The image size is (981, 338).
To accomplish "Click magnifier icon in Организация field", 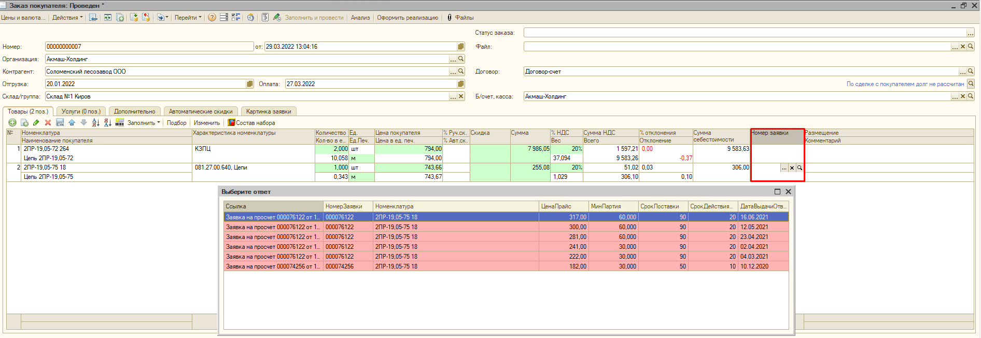I will point(461,59).
